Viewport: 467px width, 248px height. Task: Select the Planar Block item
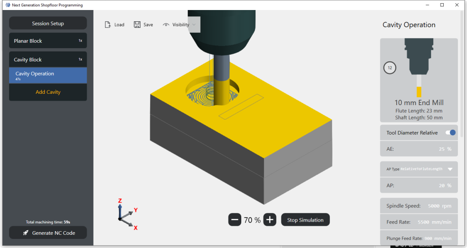point(48,41)
